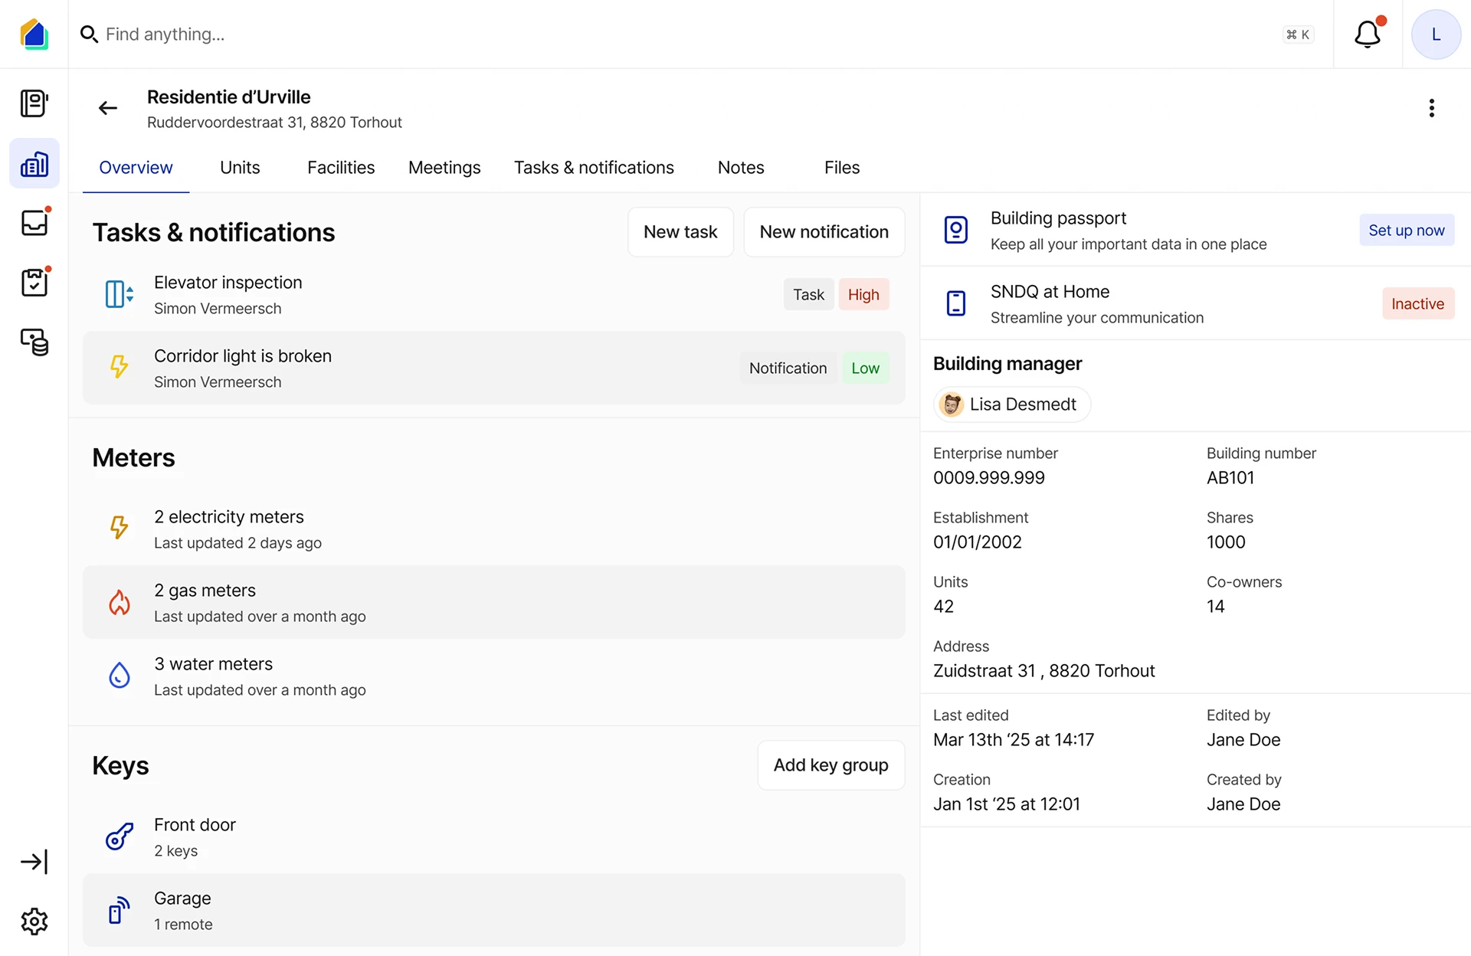Click the notification bell icon

pos(1368,34)
